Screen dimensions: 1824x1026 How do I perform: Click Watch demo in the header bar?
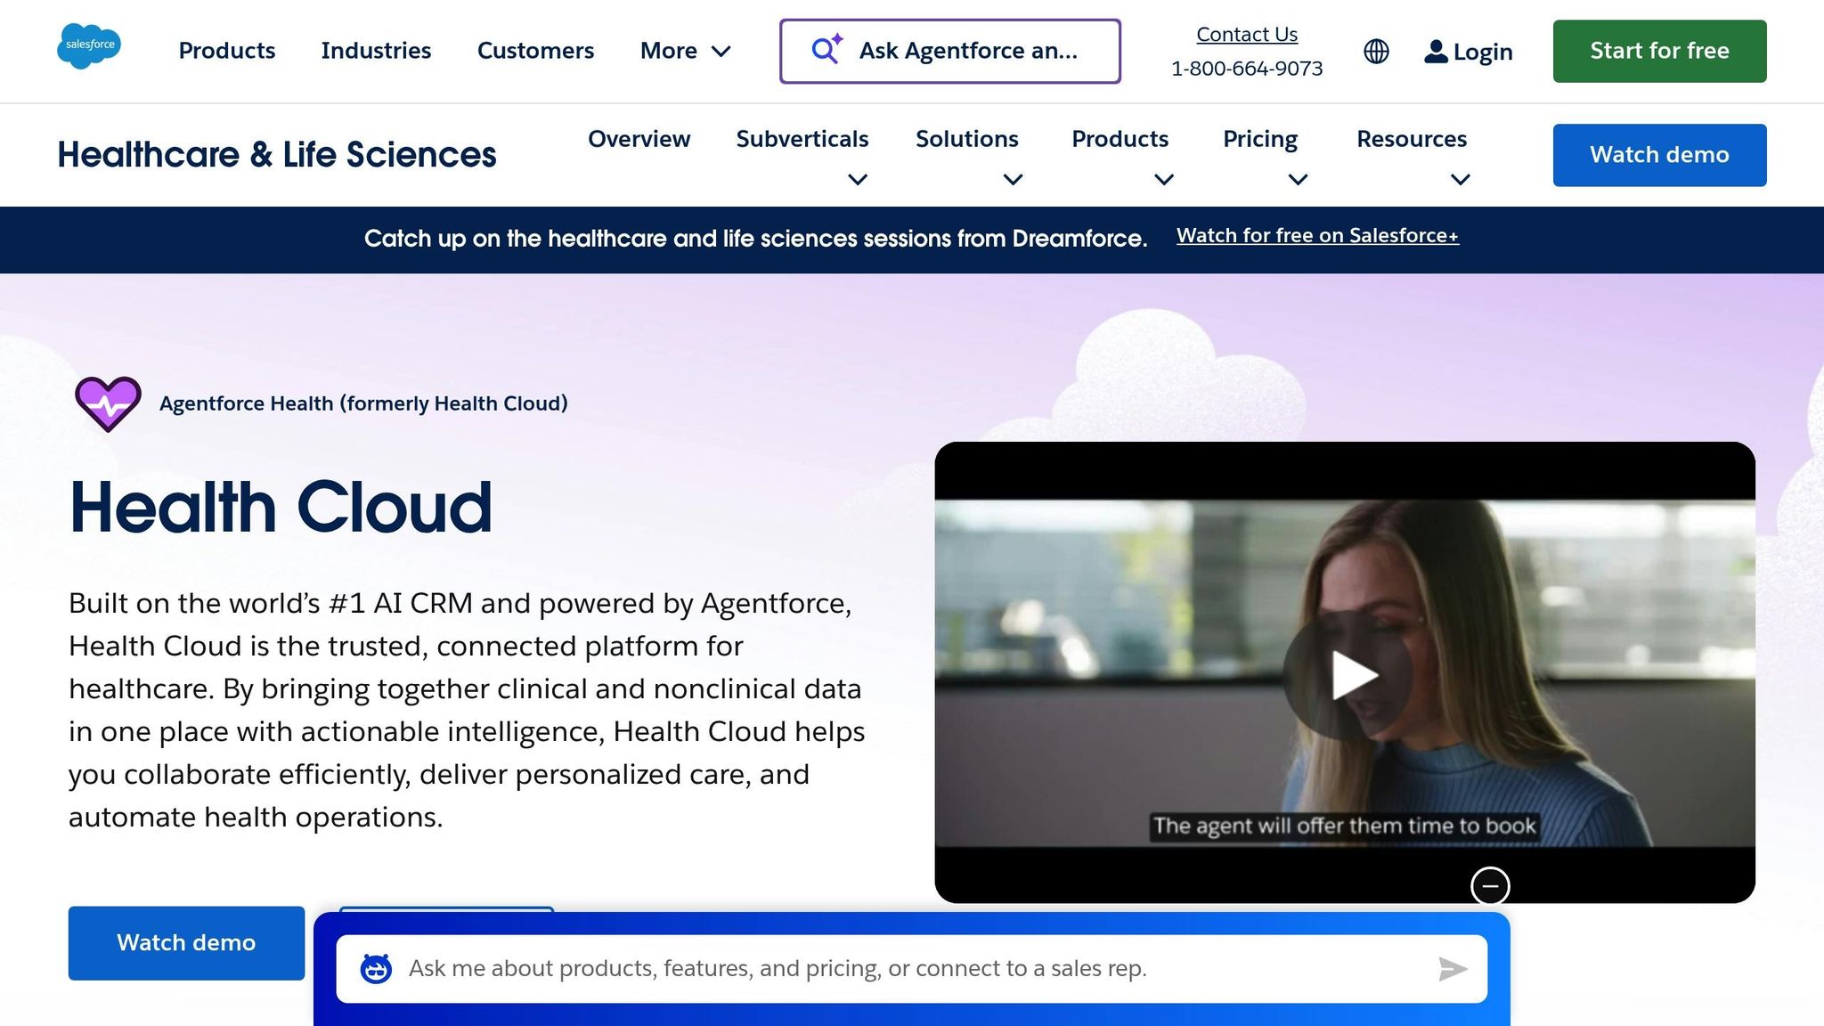[x=1660, y=155]
